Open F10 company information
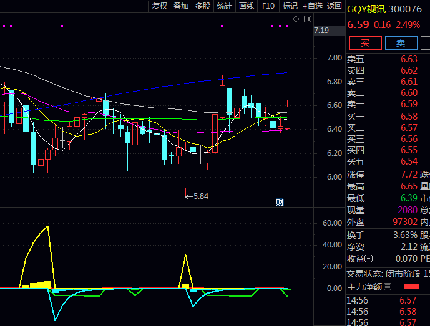430x326 pixels. [268, 6]
